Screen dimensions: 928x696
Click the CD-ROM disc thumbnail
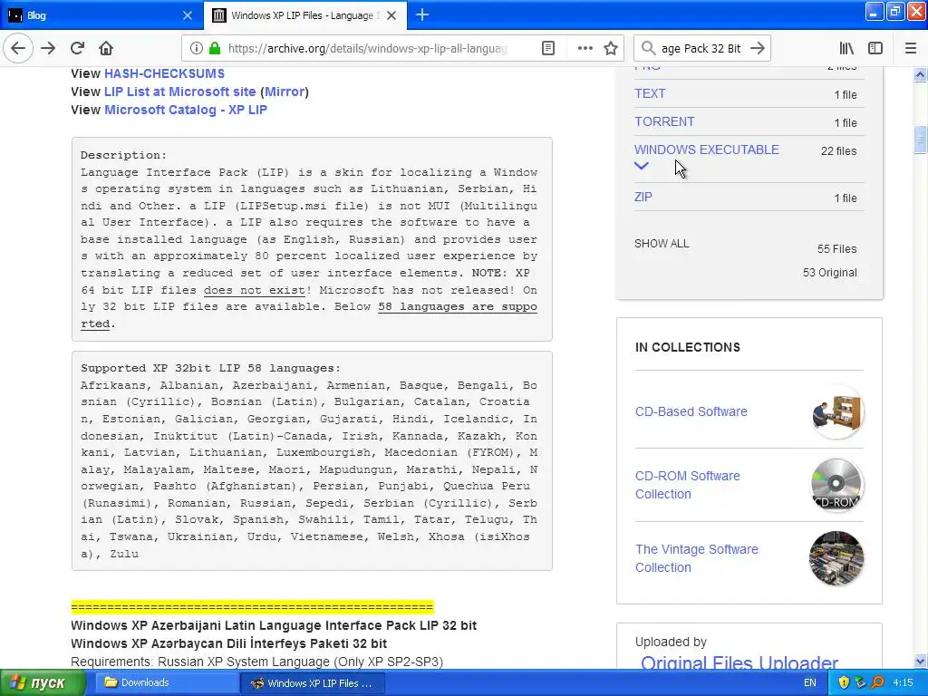click(836, 485)
